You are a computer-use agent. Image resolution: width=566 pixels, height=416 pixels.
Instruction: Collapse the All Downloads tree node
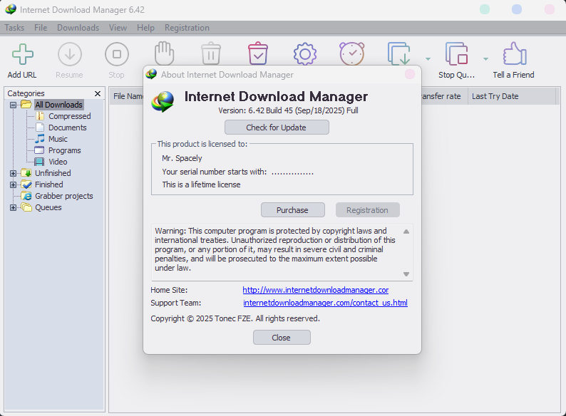click(x=14, y=105)
